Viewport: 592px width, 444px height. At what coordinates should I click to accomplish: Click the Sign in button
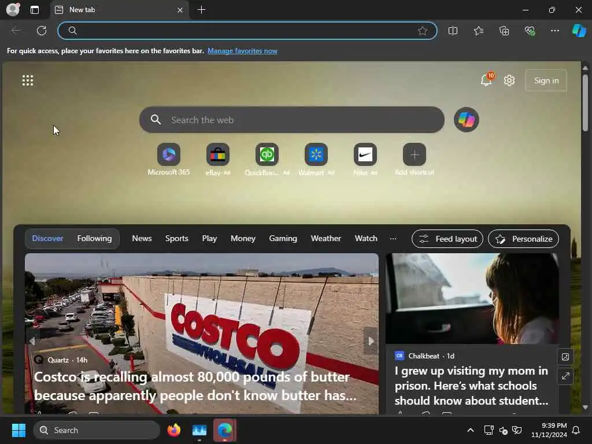(546, 80)
